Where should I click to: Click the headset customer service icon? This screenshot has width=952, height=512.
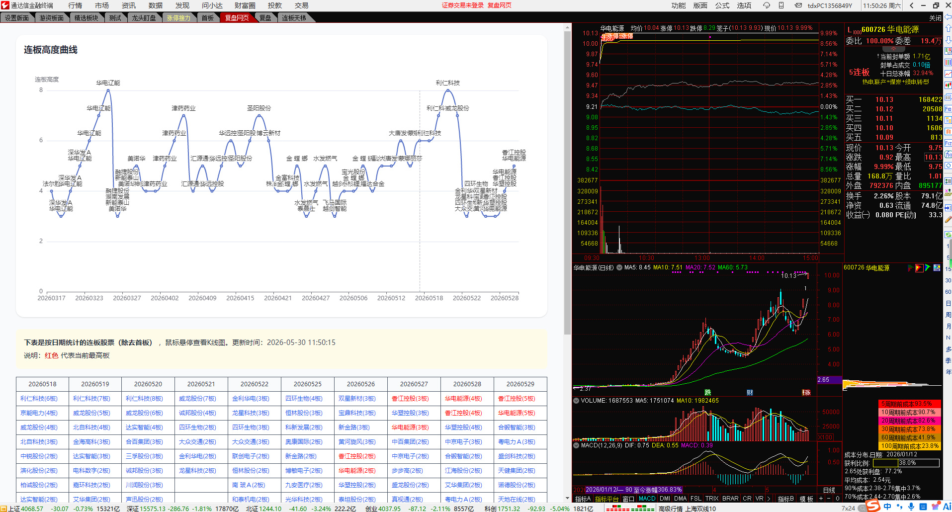click(x=767, y=5)
